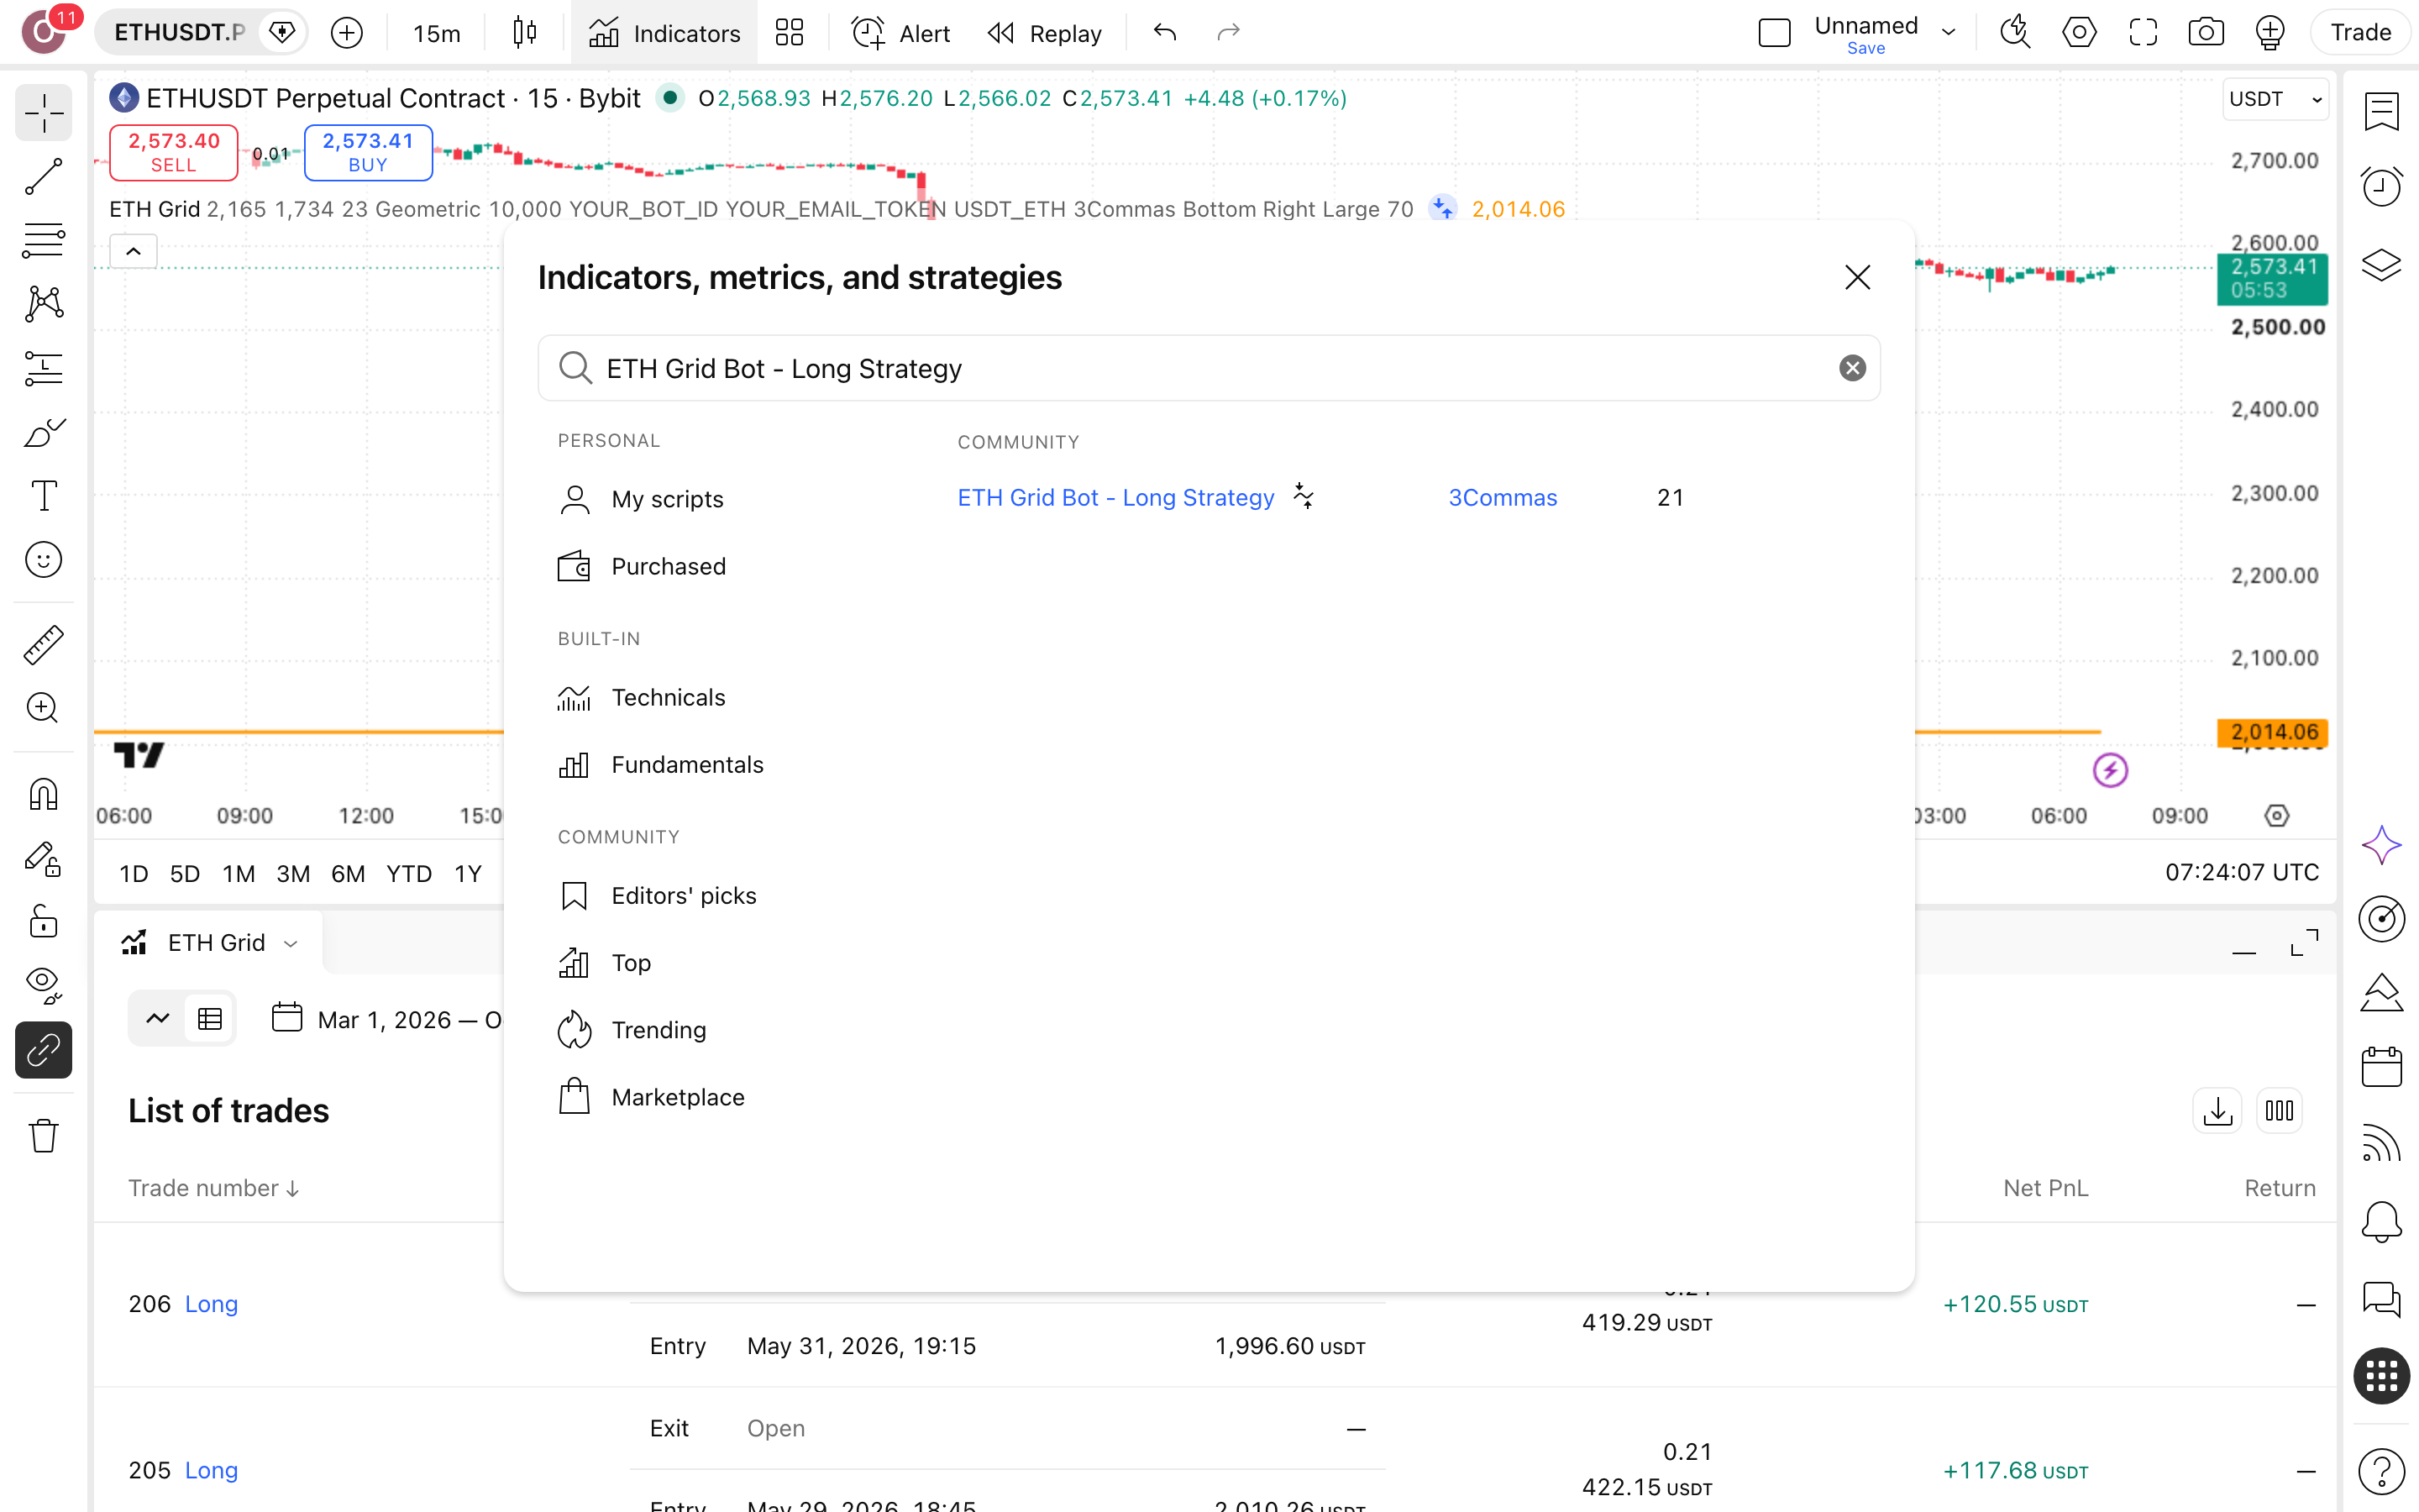Open the object tree layers panel
Viewport: 2419px width, 1512px height.
pos(2381,265)
